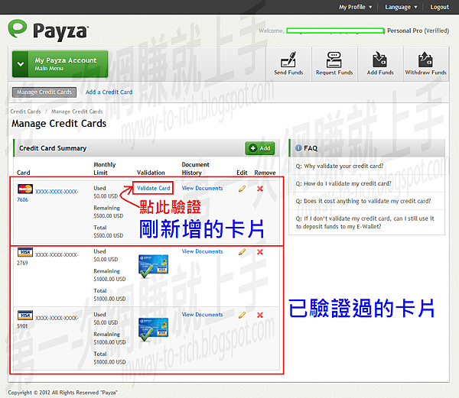Click card number text ending 5901

(x=47, y=322)
